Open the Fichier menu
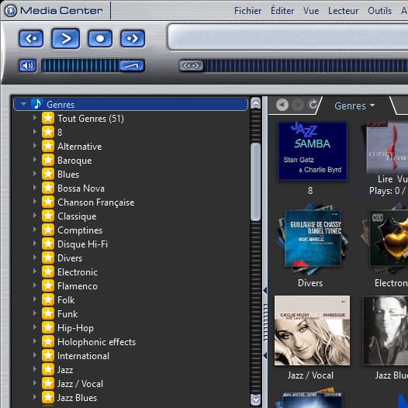408x408 pixels. [247, 11]
